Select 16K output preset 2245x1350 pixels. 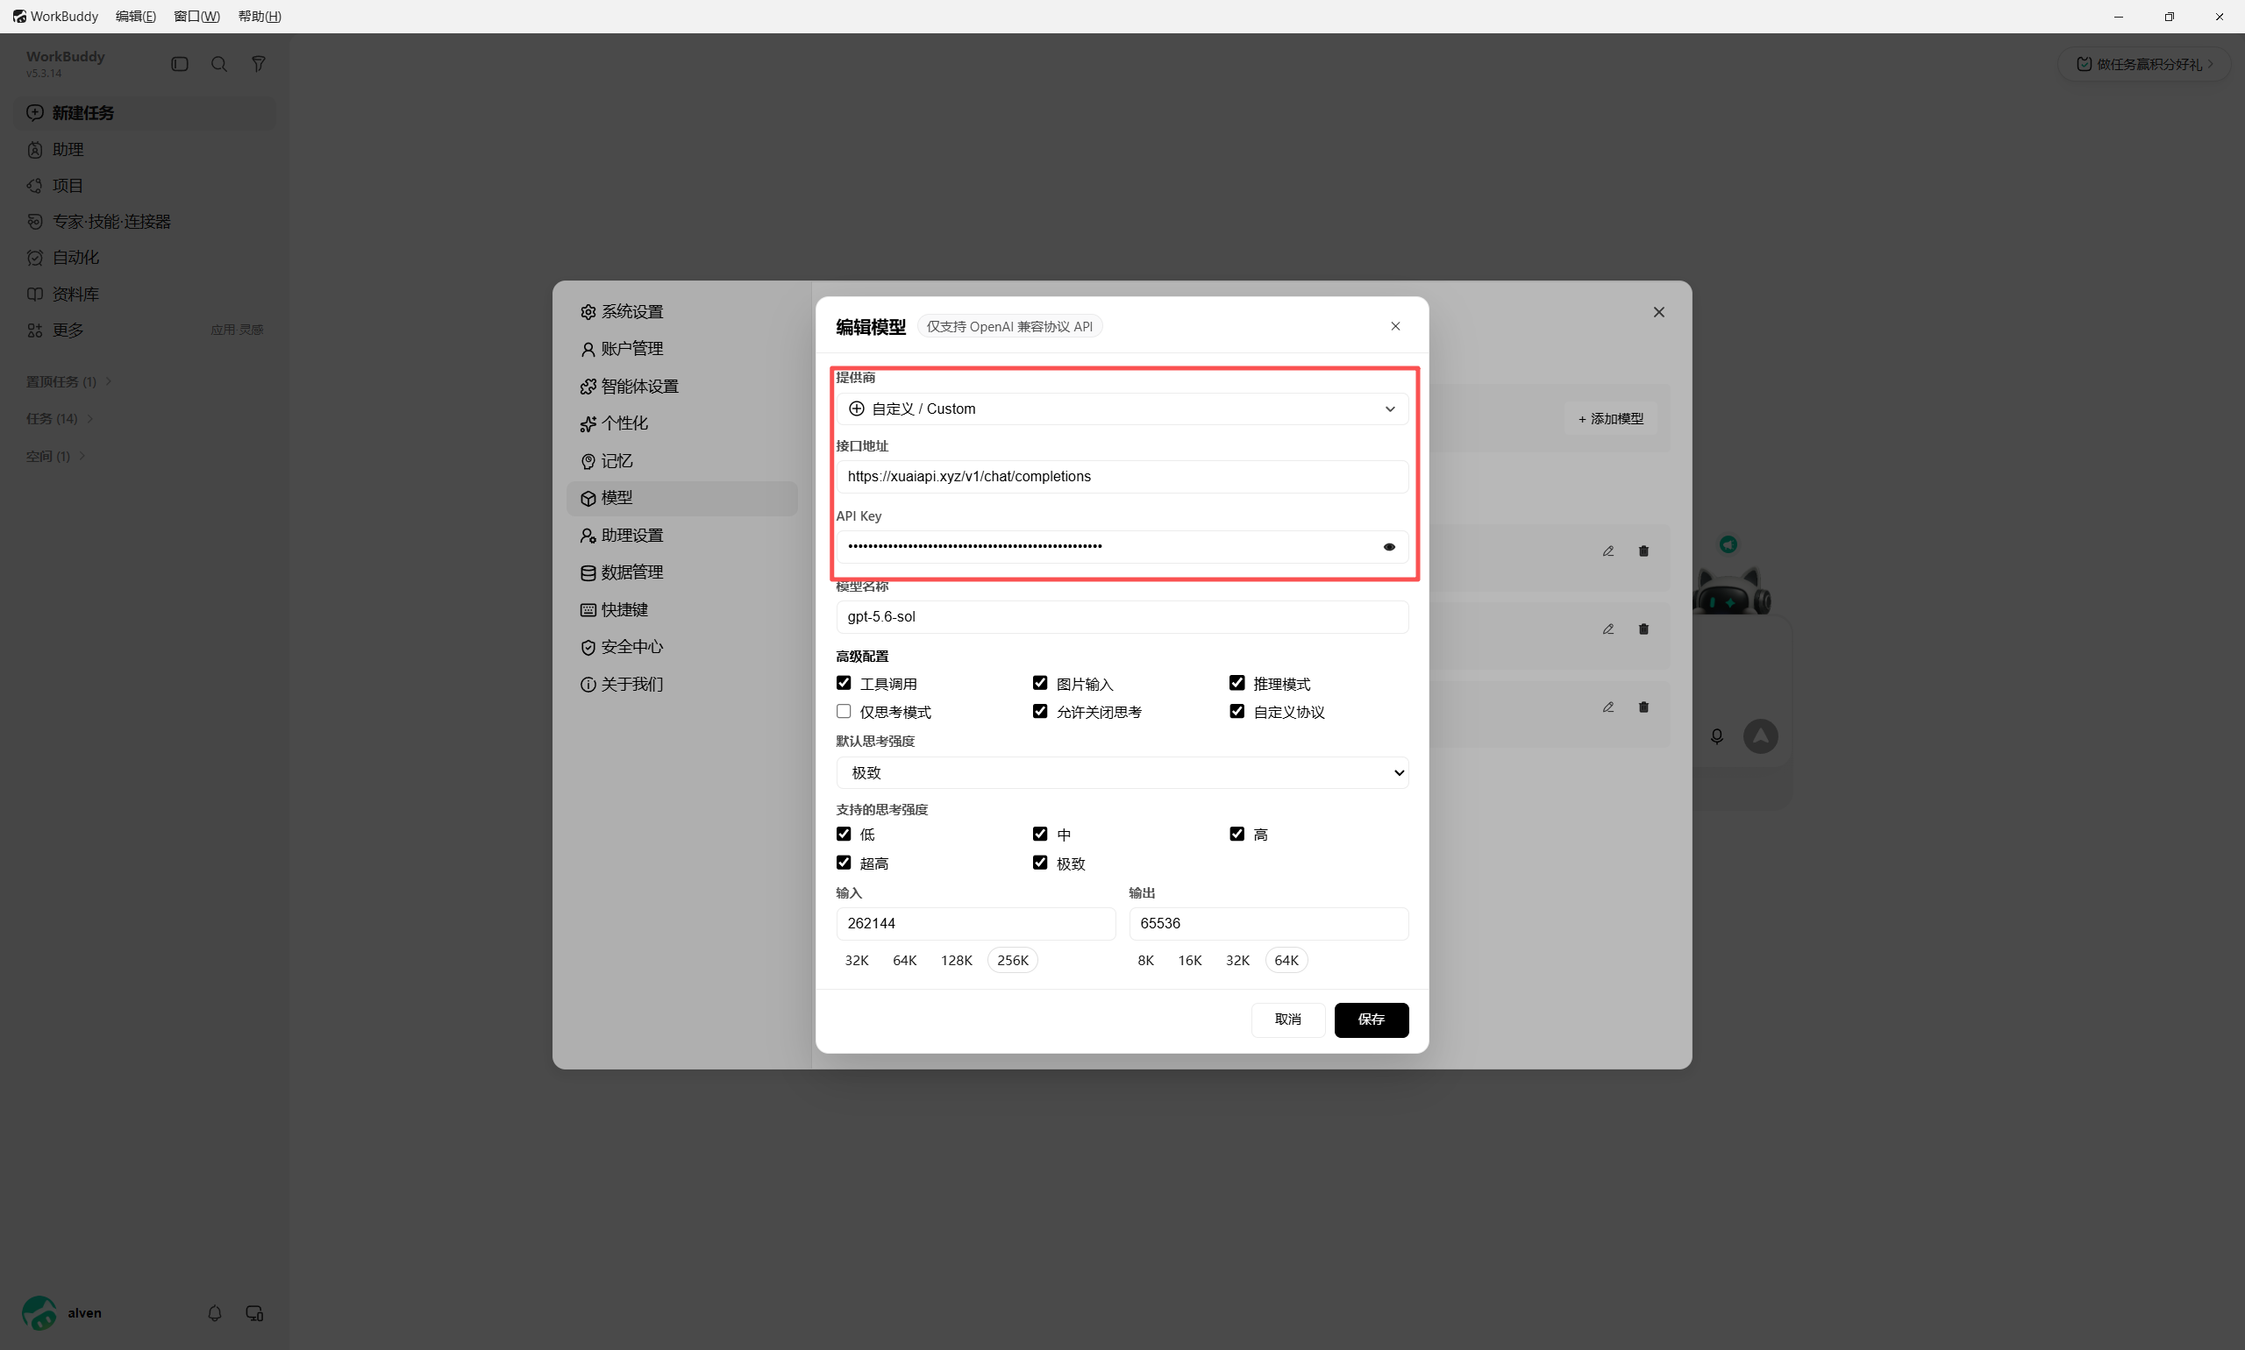pyautogui.click(x=1189, y=961)
